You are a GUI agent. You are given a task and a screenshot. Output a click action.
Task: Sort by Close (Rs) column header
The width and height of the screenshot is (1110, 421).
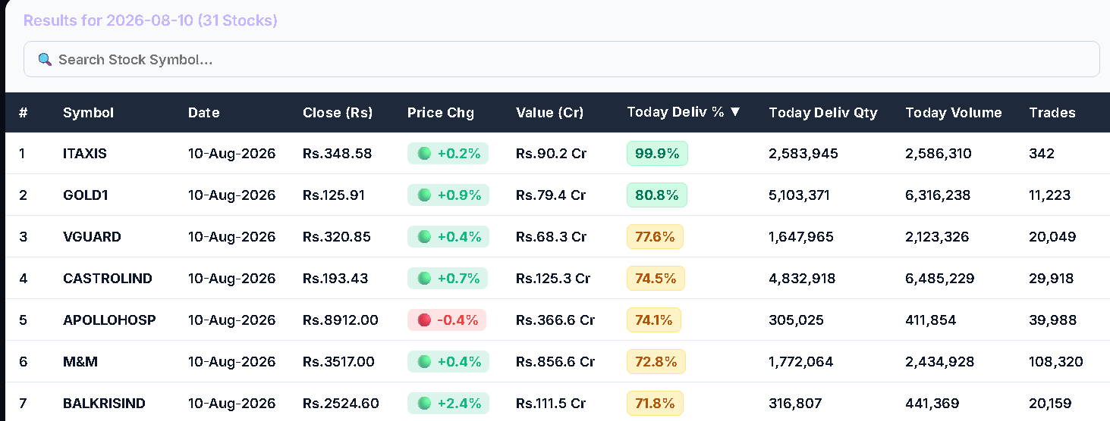point(338,113)
